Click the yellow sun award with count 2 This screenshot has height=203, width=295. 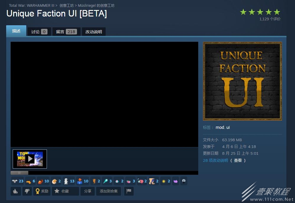[x=166, y=181]
